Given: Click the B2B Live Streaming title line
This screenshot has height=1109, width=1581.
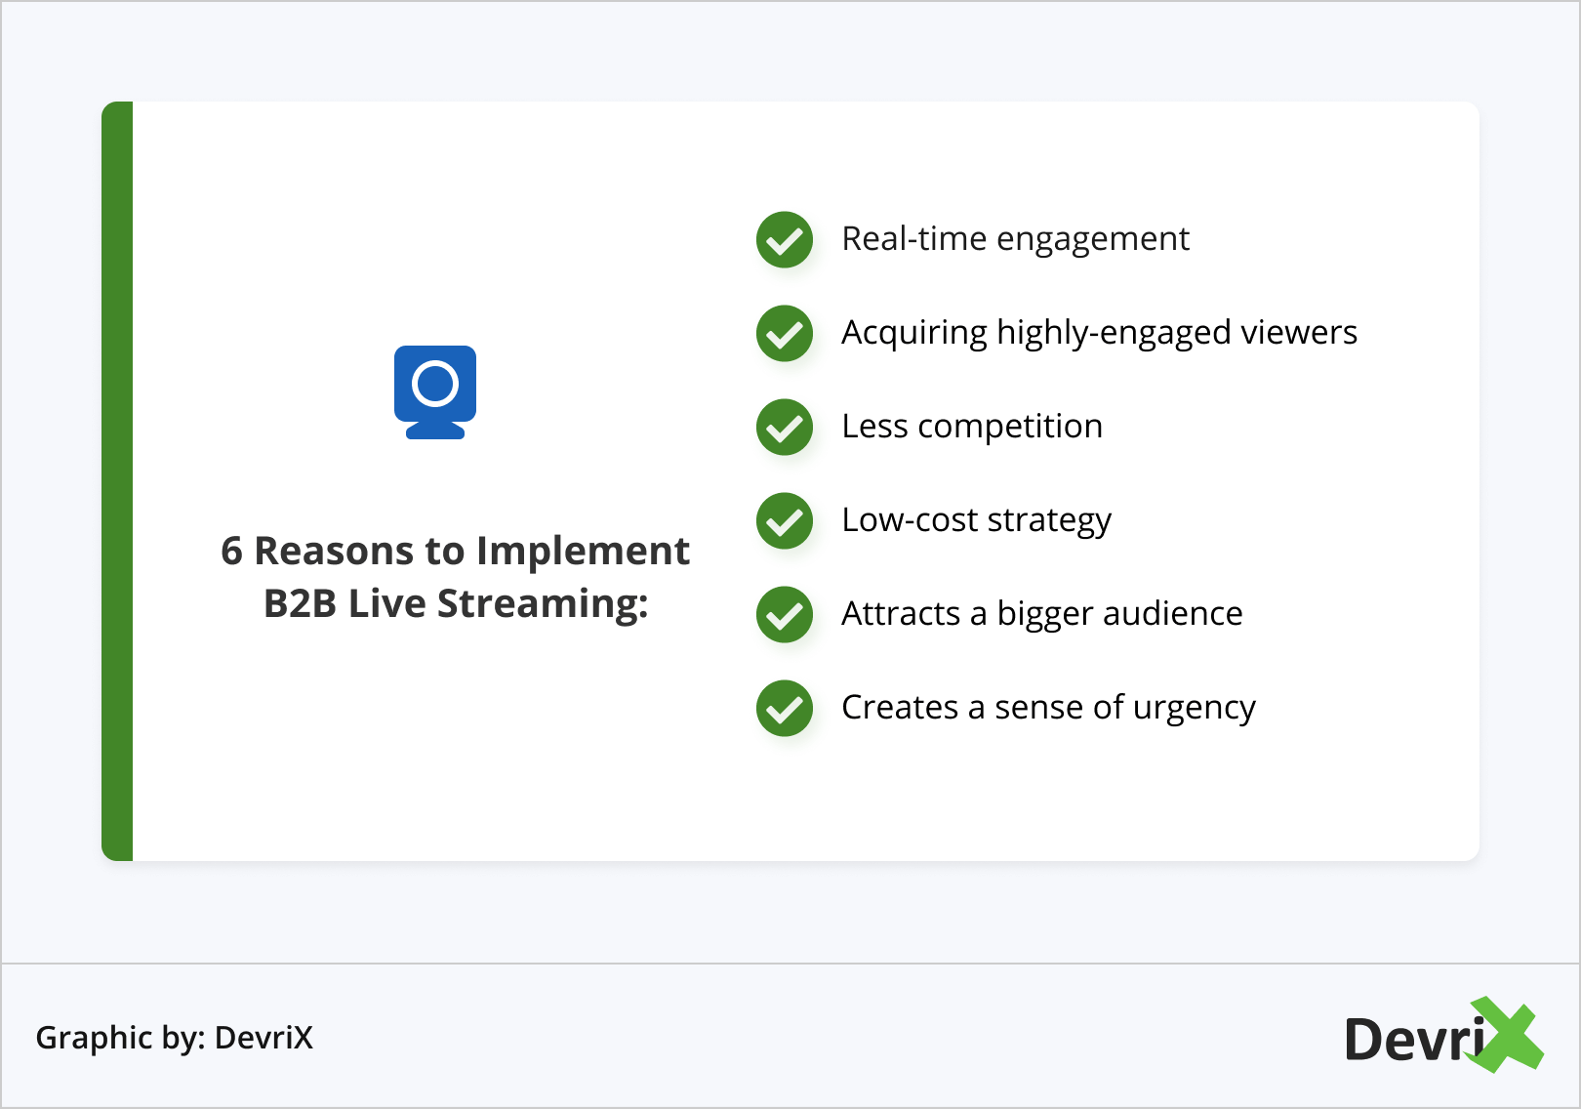Looking at the screenshot, I should click(456, 603).
